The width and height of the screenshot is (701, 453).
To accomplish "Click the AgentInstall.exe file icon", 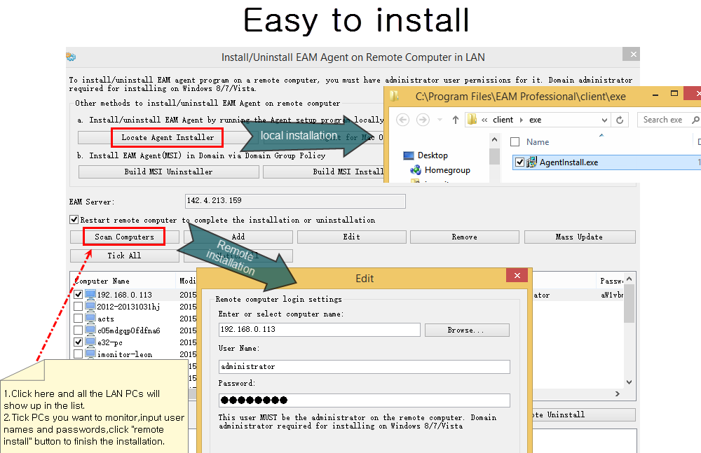I will coord(531,162).
